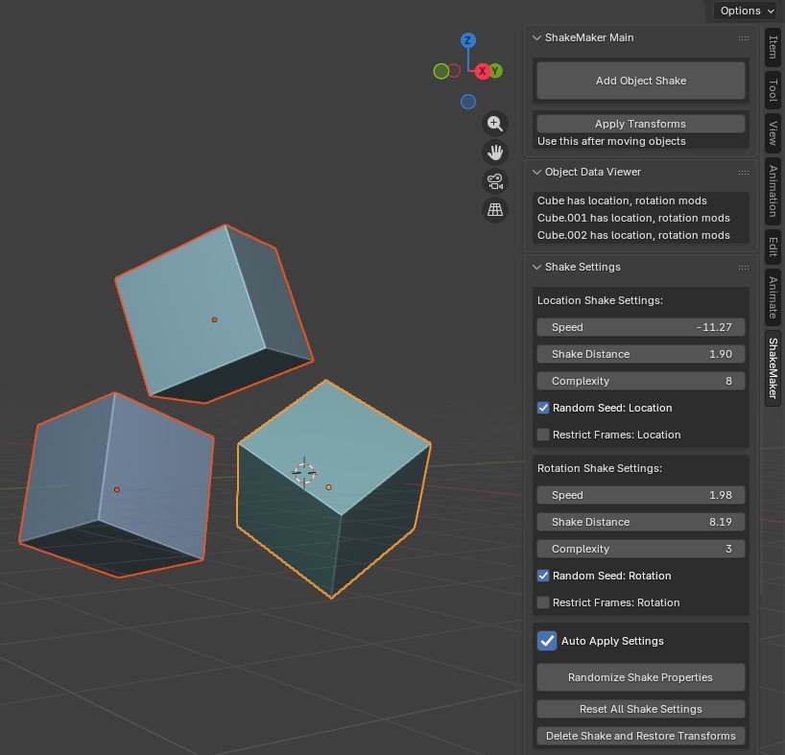The height and width of the screenshot is (755, 785).
Task: Click Randomize Shake Properties button
Action: 641,677
